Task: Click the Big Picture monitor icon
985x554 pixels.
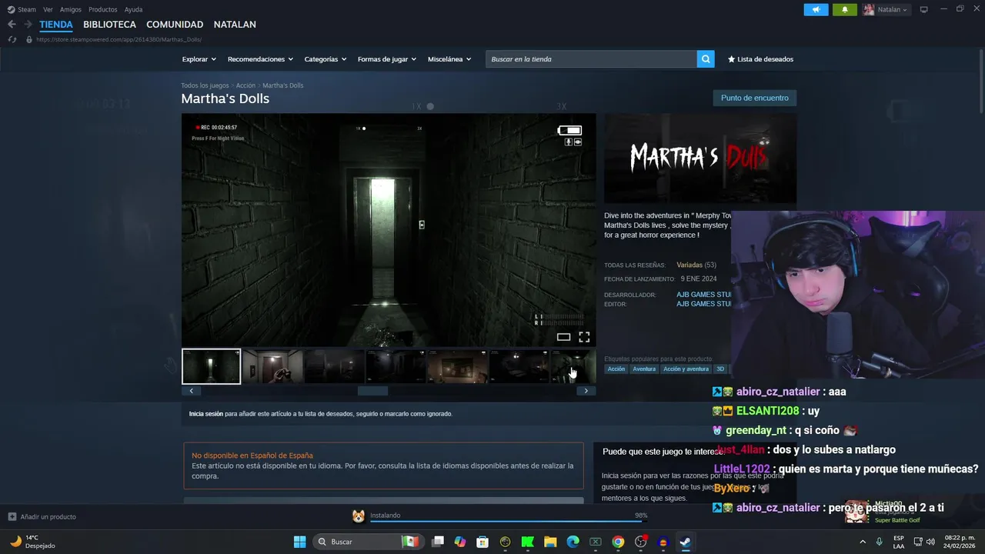Action: tap(924, 9)
